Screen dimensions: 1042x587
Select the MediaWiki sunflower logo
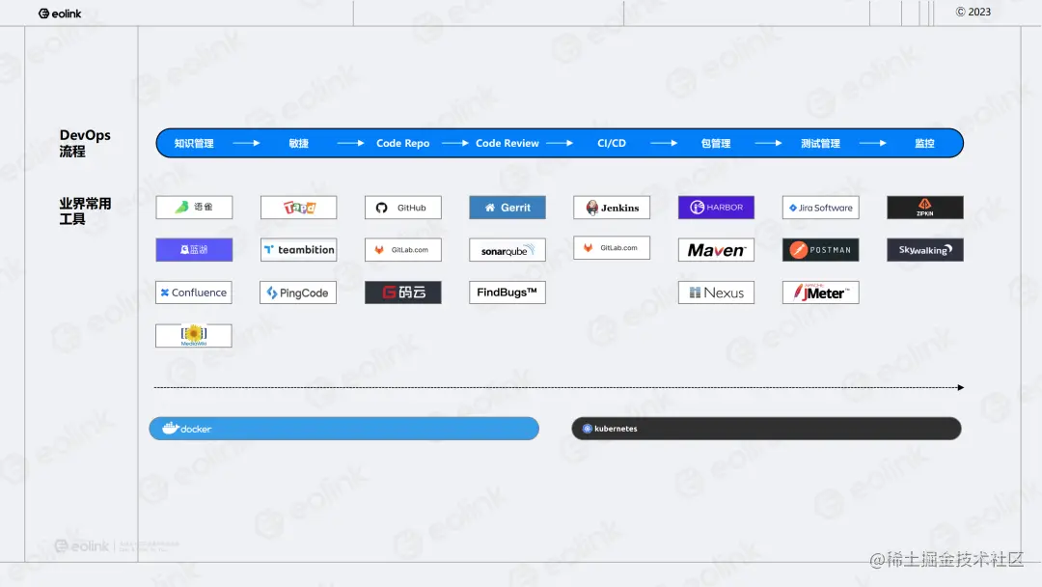coord(193,335)
